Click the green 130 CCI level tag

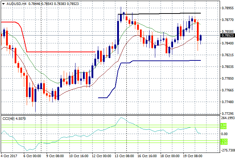tap(223, 125)
